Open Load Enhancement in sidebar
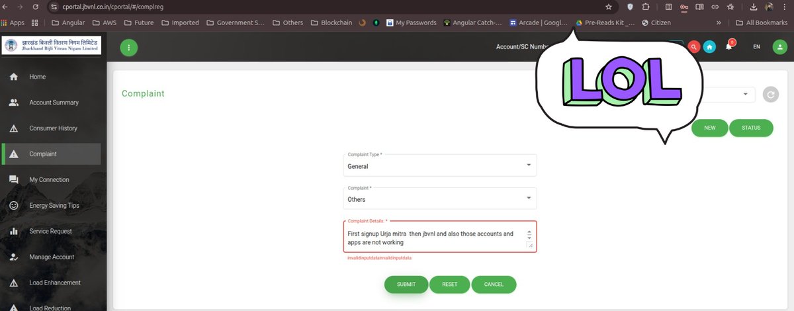794x311 pixels. click(x=52, y=283)
